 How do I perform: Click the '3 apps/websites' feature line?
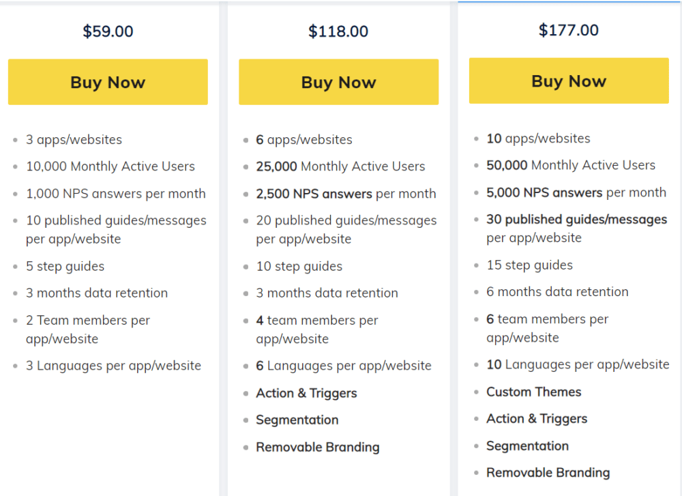pos(74,140)
